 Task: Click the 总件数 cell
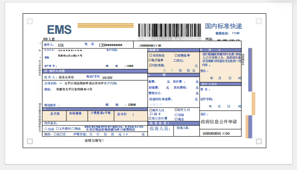click(54, 116)
